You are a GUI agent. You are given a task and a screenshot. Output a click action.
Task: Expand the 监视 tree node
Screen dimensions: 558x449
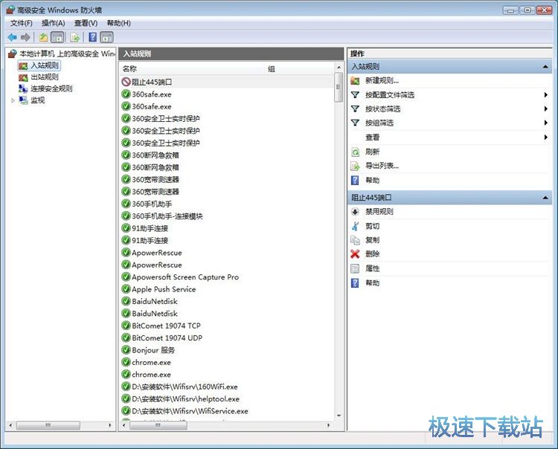tap(13, 100)
